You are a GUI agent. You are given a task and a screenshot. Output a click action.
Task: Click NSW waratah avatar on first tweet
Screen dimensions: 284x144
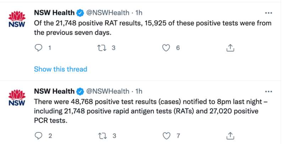click(17, 19)
